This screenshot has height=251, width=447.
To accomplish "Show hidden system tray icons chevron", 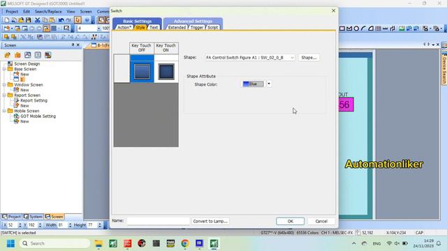I will click(354, 243).
